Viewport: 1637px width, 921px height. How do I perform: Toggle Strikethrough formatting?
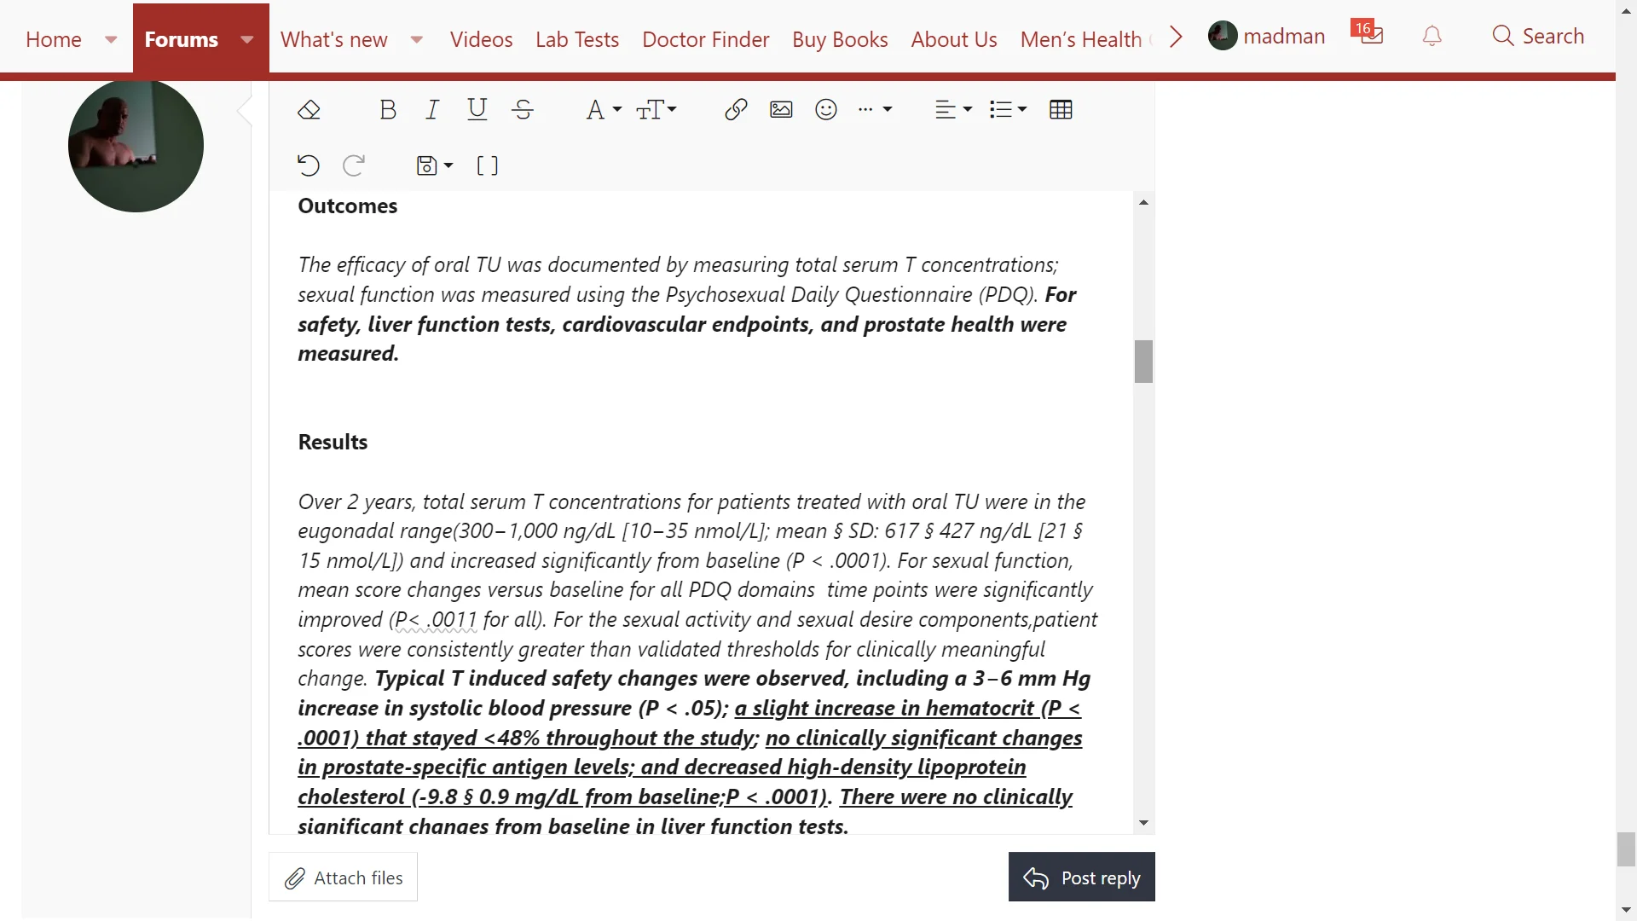tap(523, 110)
